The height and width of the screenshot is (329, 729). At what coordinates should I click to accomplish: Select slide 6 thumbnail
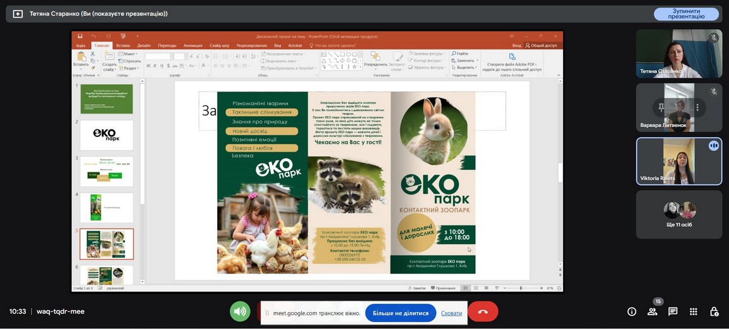(x=106, y=275)
